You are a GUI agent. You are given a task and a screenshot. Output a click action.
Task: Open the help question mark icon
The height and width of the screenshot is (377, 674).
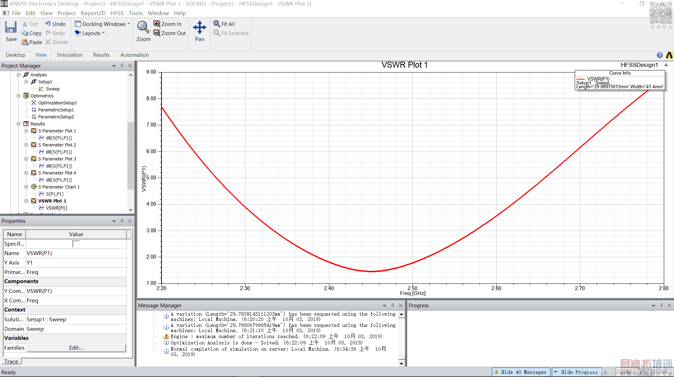point(660,55)
